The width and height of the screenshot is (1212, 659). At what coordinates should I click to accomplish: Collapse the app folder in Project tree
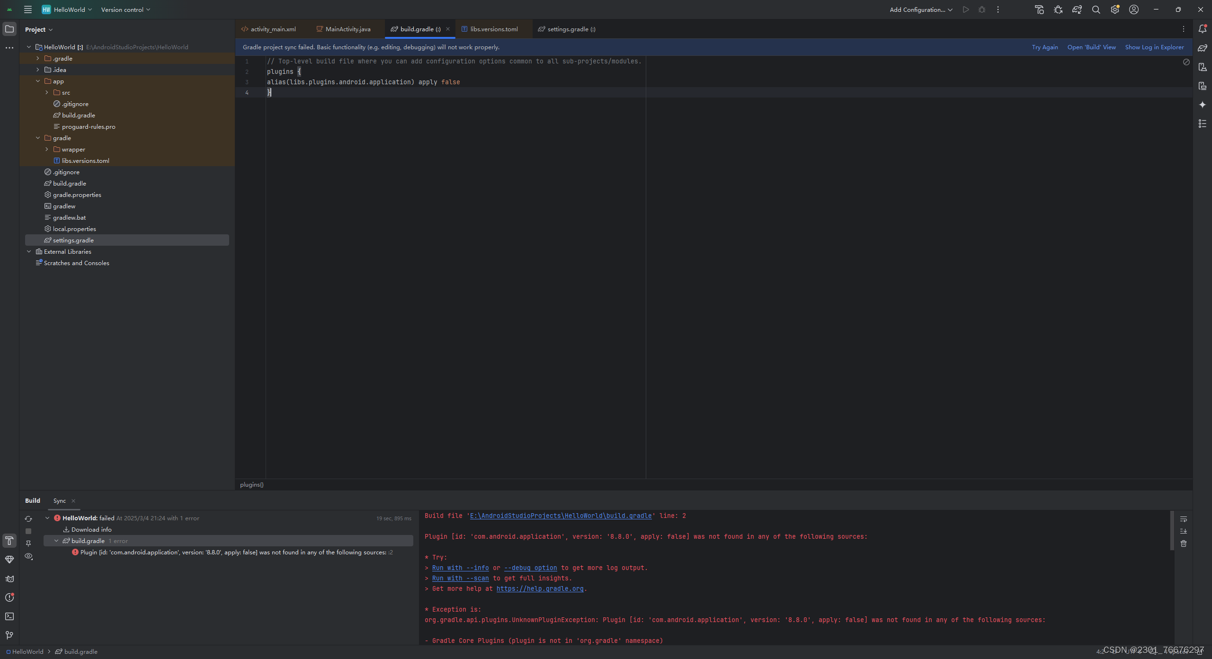[x=38, y=81]
